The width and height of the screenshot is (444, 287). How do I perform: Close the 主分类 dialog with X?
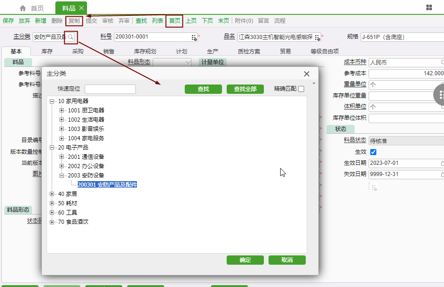pos(307,74)
